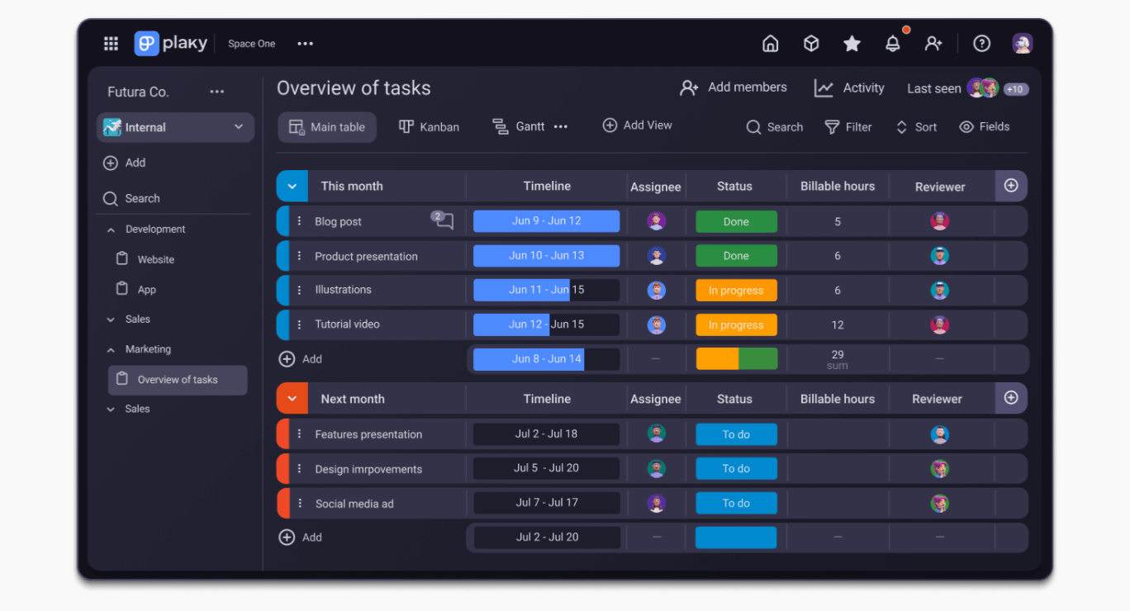Image resolution: width=1130 pixels, height=611 pixels.
Task: Open Features presentation row menu dots
Action: (299, 434)
